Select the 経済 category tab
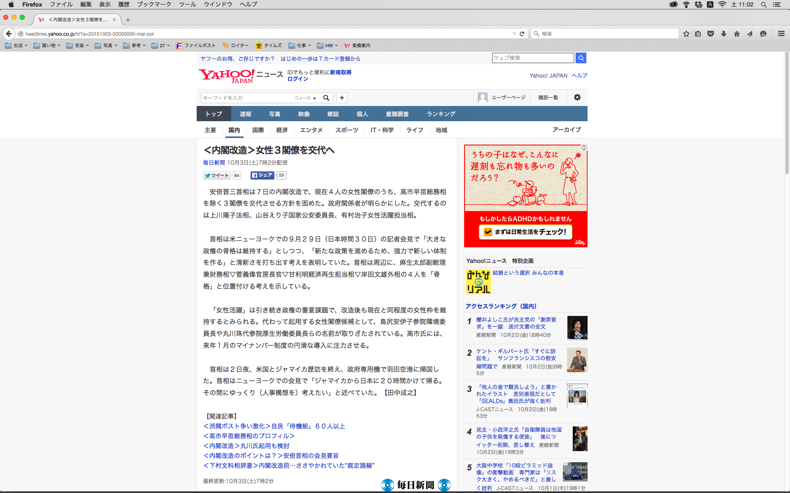The height and width of the screenshot is (493, 790). (x=282, y=130)
